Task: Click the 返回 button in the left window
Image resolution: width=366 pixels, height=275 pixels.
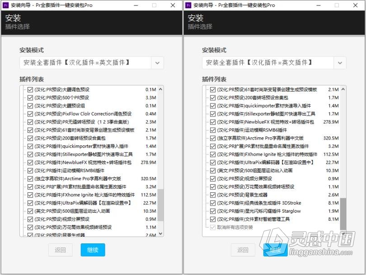Action: pyautogui.click(x=61, y=250)
